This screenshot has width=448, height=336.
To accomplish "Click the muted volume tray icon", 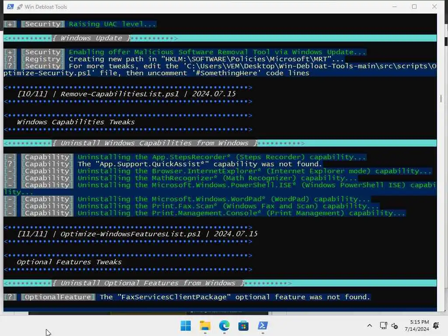I will (x=395, y=325).
